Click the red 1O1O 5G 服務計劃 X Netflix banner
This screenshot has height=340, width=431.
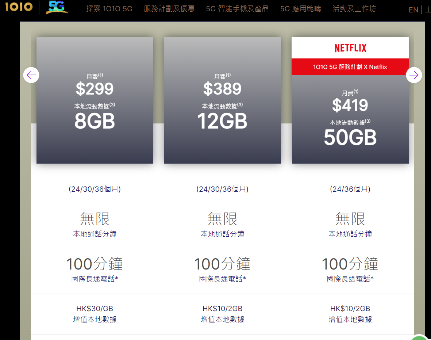350,67
